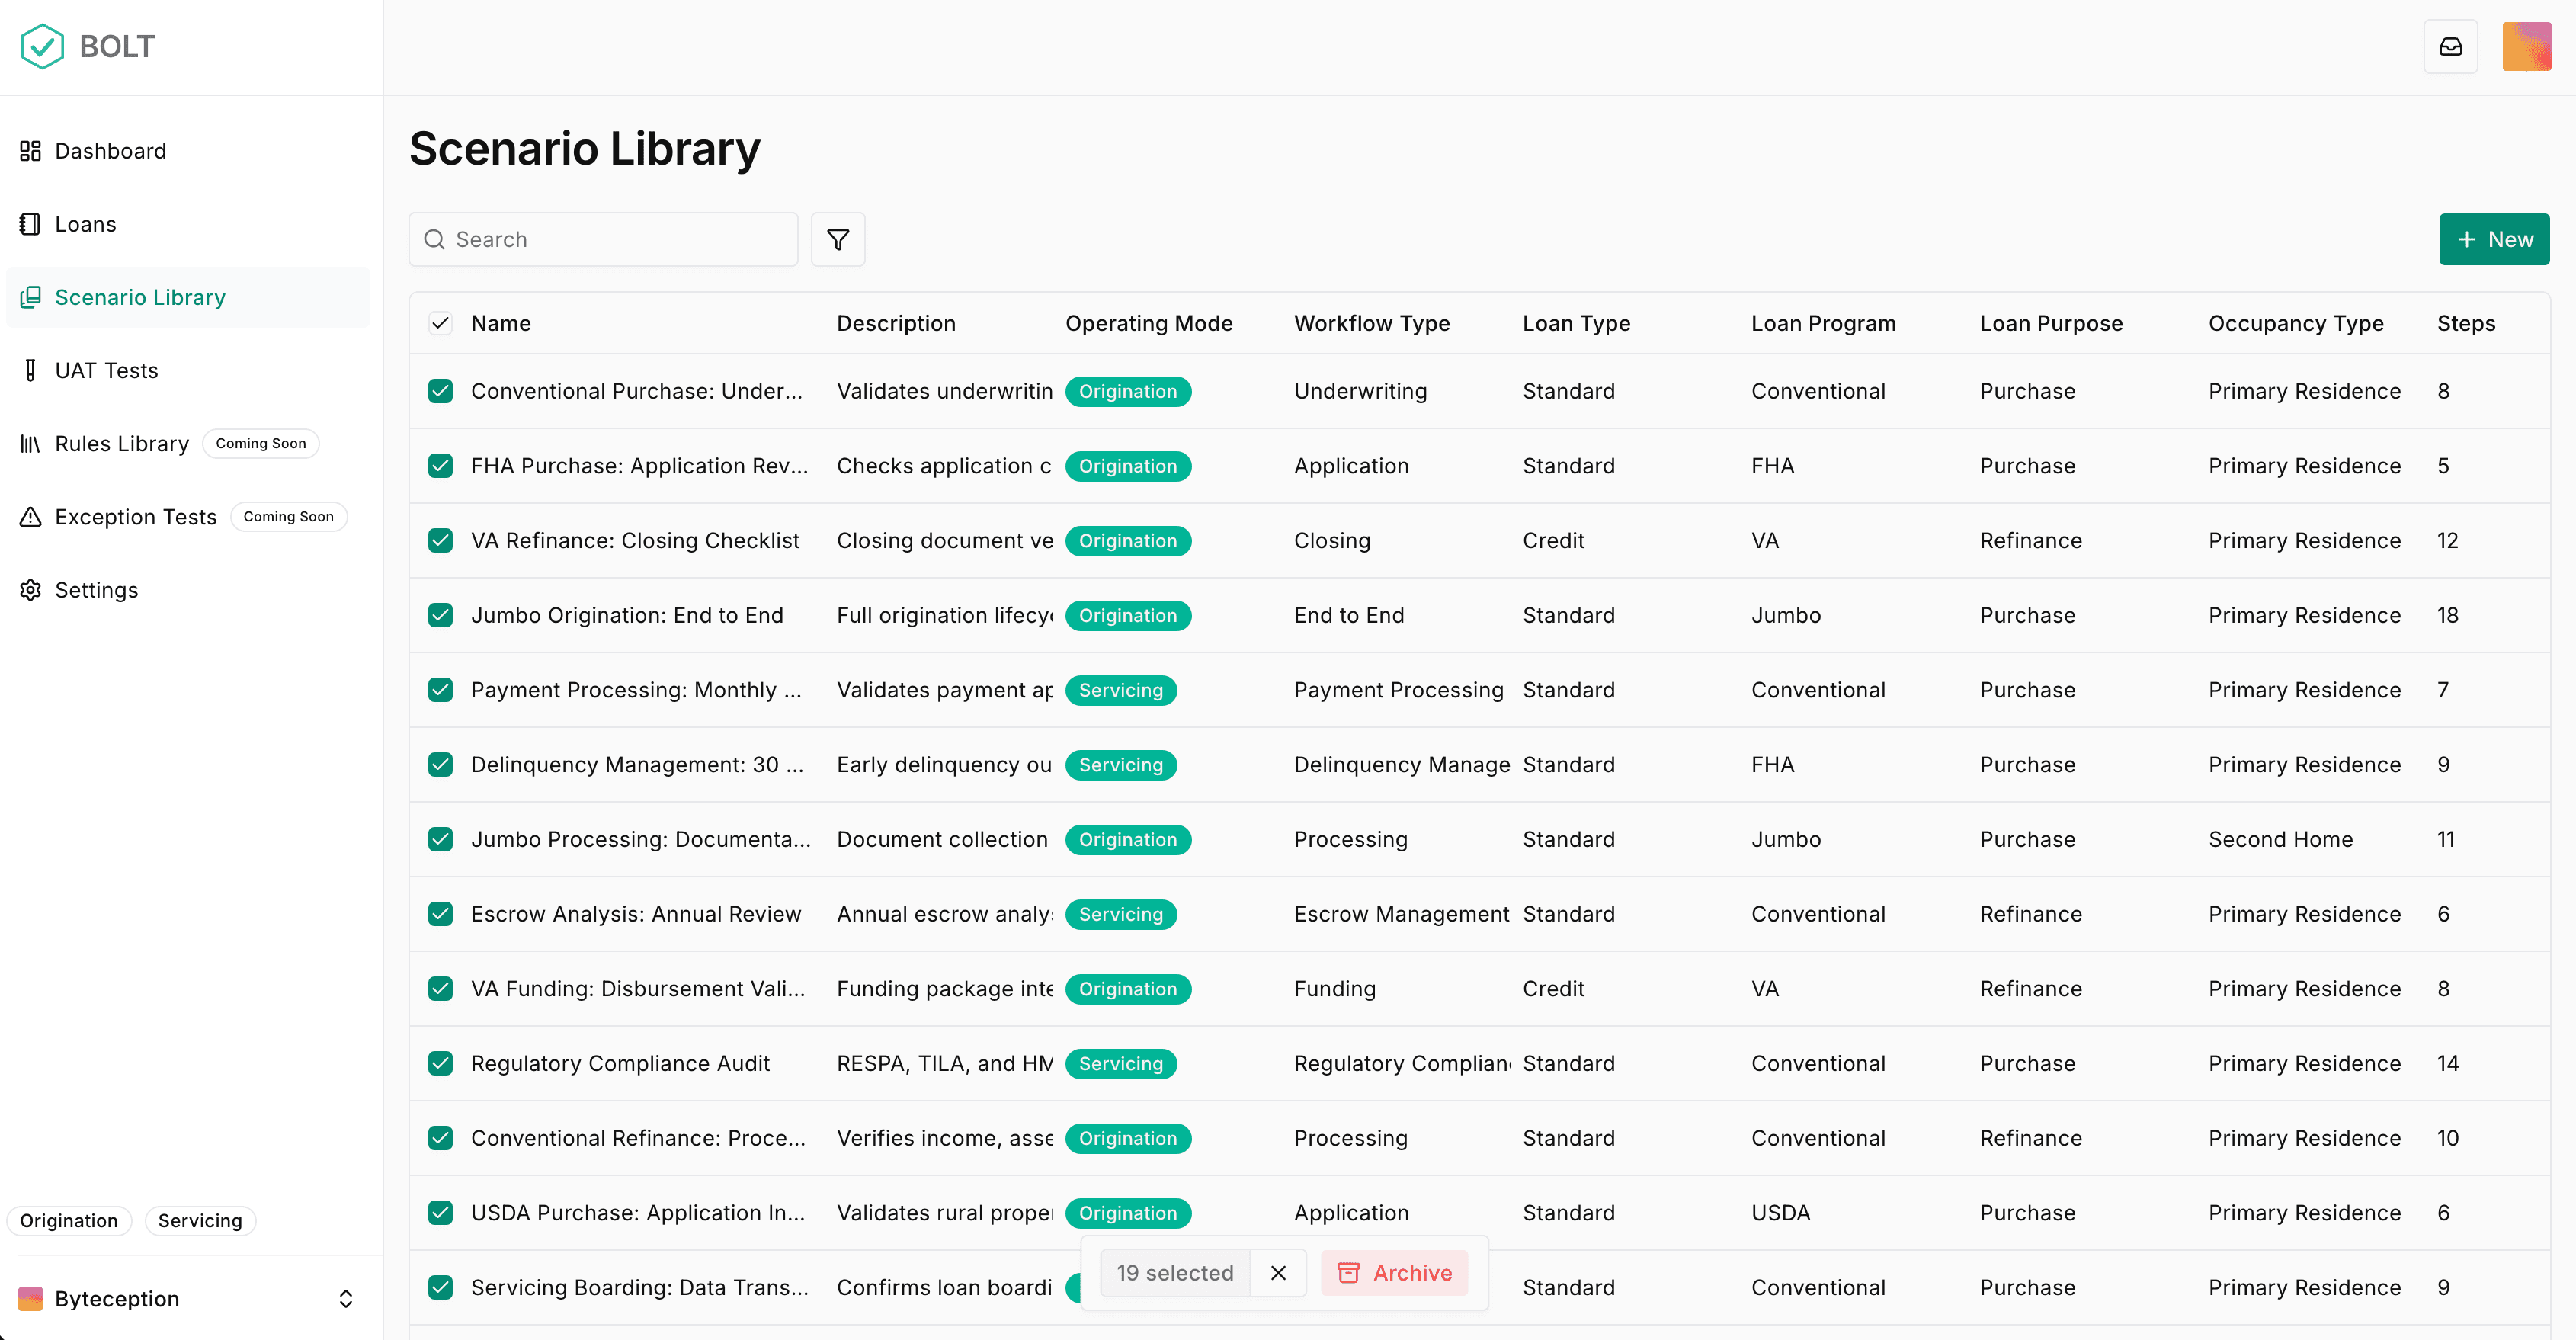
Task: Open Rules Library in the sidebar
Action: pyautogui.click(x=188, y=443)
